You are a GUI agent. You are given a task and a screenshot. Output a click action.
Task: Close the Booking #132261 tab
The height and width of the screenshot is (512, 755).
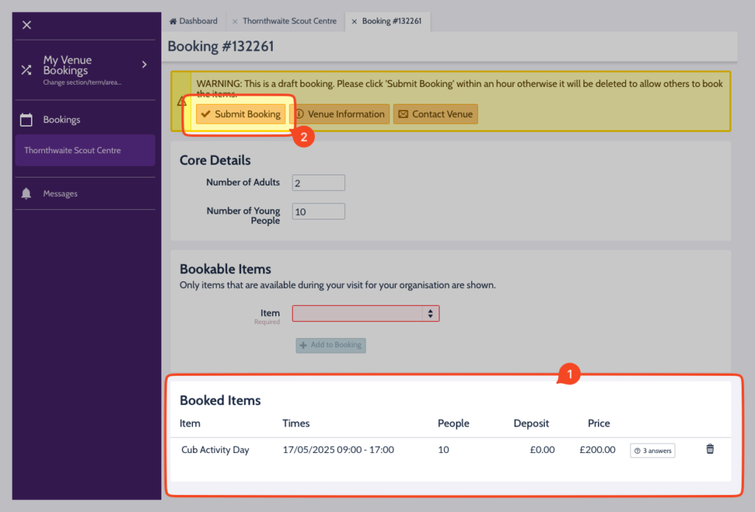(354, 21)
